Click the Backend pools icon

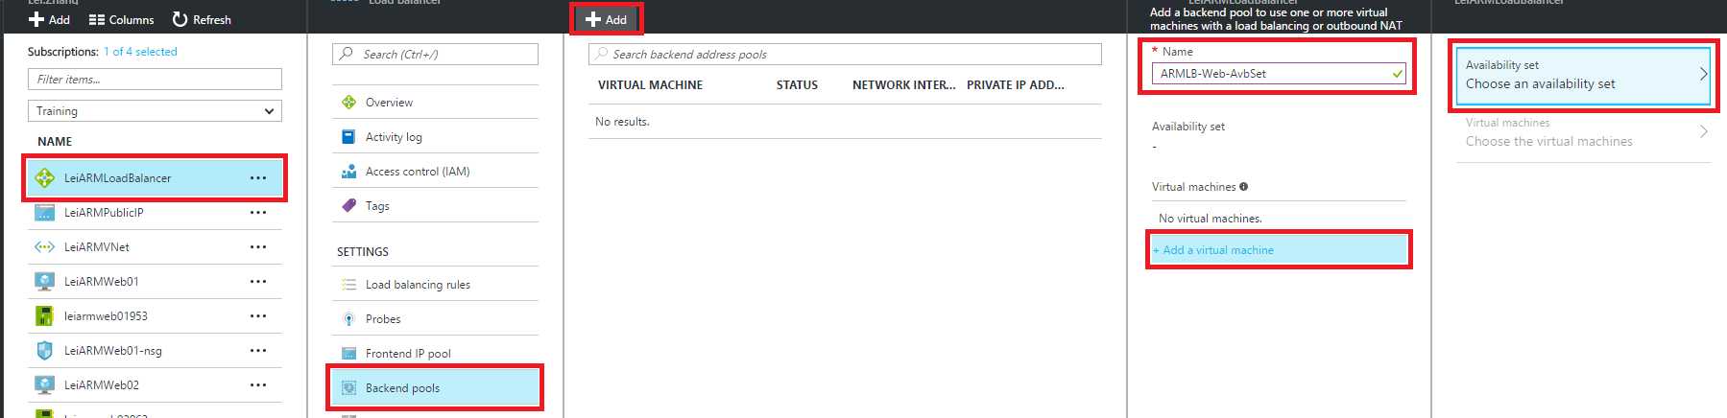pyautogui.click(x=349, y=388)
